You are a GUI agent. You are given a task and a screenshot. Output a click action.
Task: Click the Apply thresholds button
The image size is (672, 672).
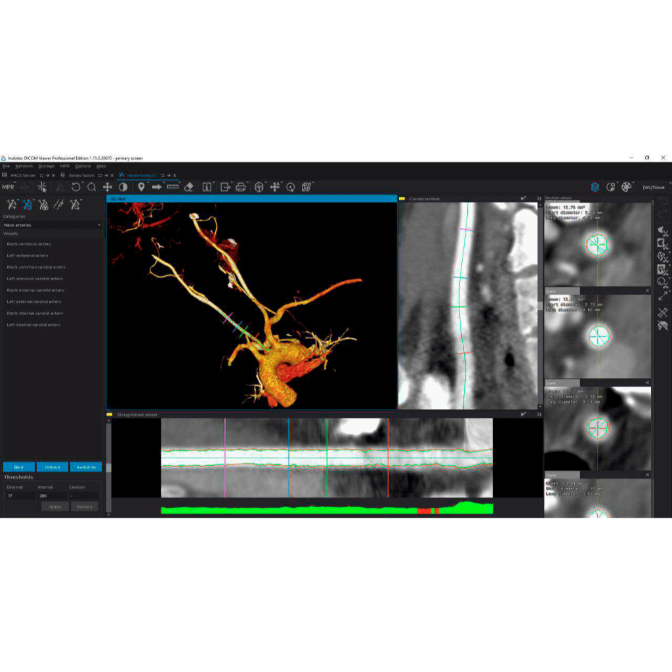click(55, 507)
